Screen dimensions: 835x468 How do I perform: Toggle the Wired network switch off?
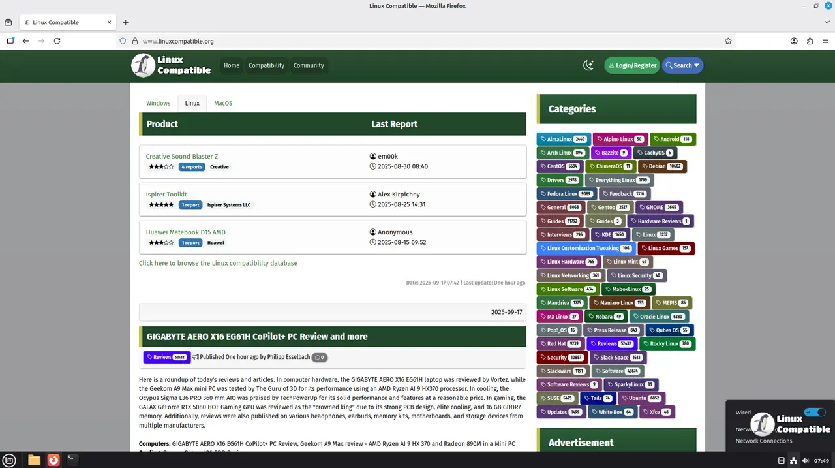point(814,413)
